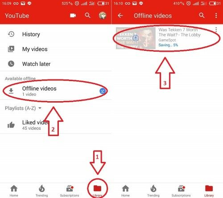Image resolution: width=223 pixels, height=198 pixels.
Task: Switch to Home tab on left screen
Action: point(14,191)
